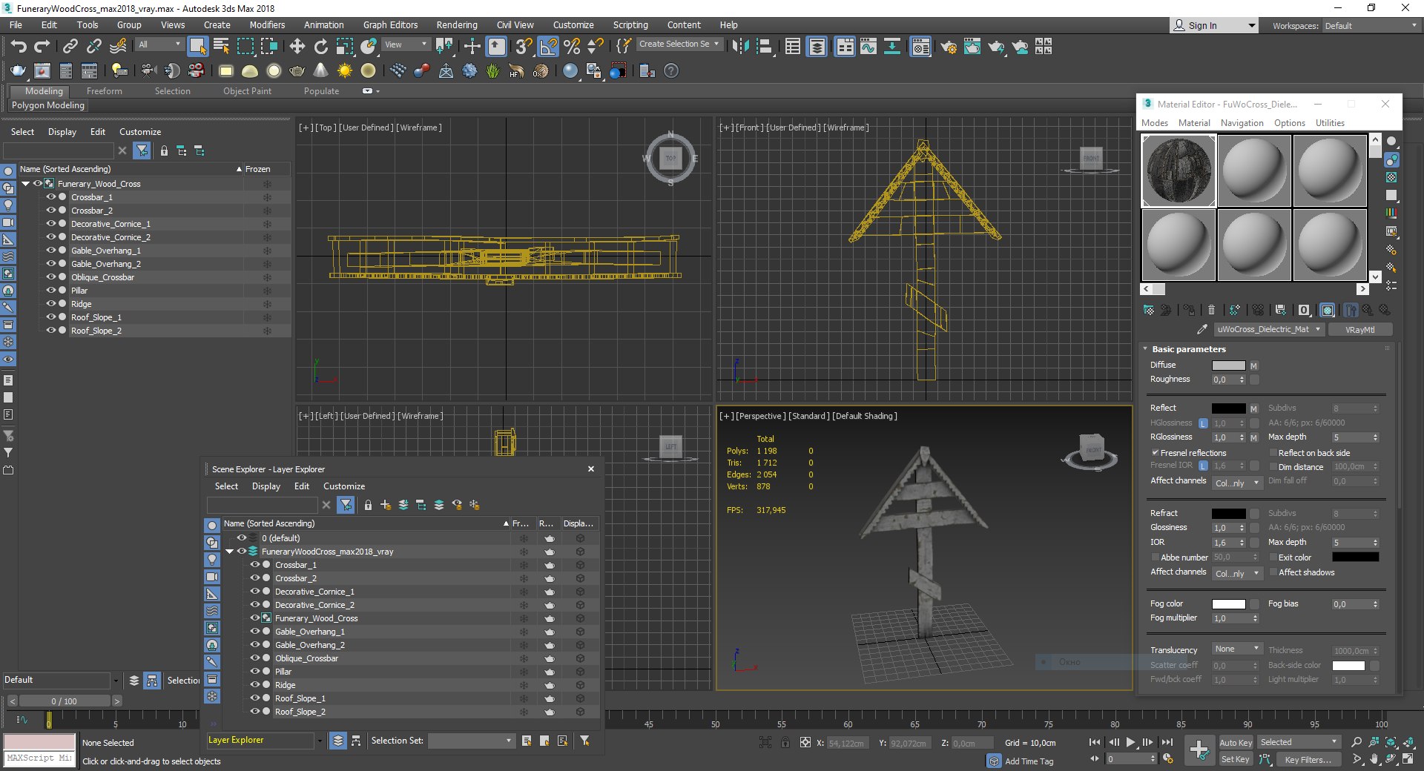Switch to the Freeform ribbon tab
Screen dimensions: 1424x771
click(x=104, y=91)
